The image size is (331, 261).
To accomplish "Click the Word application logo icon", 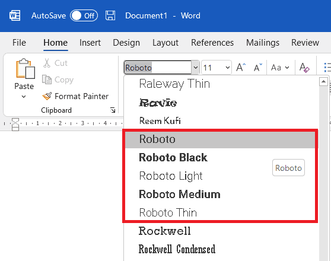I will click(15, 15).
